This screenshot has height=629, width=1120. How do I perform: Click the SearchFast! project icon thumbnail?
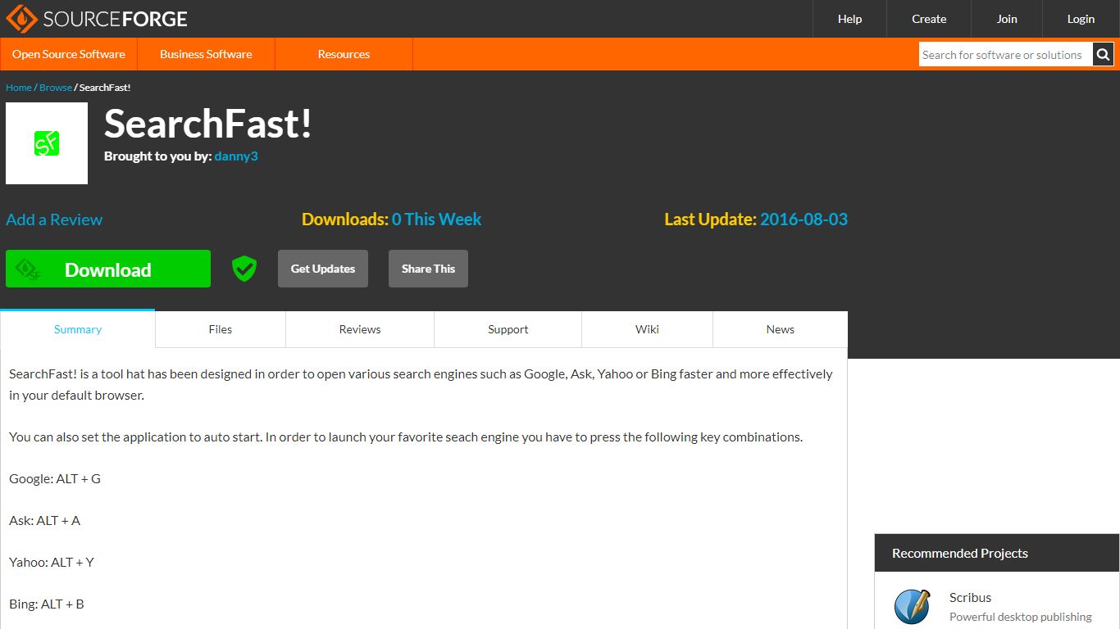coord(47,143)
